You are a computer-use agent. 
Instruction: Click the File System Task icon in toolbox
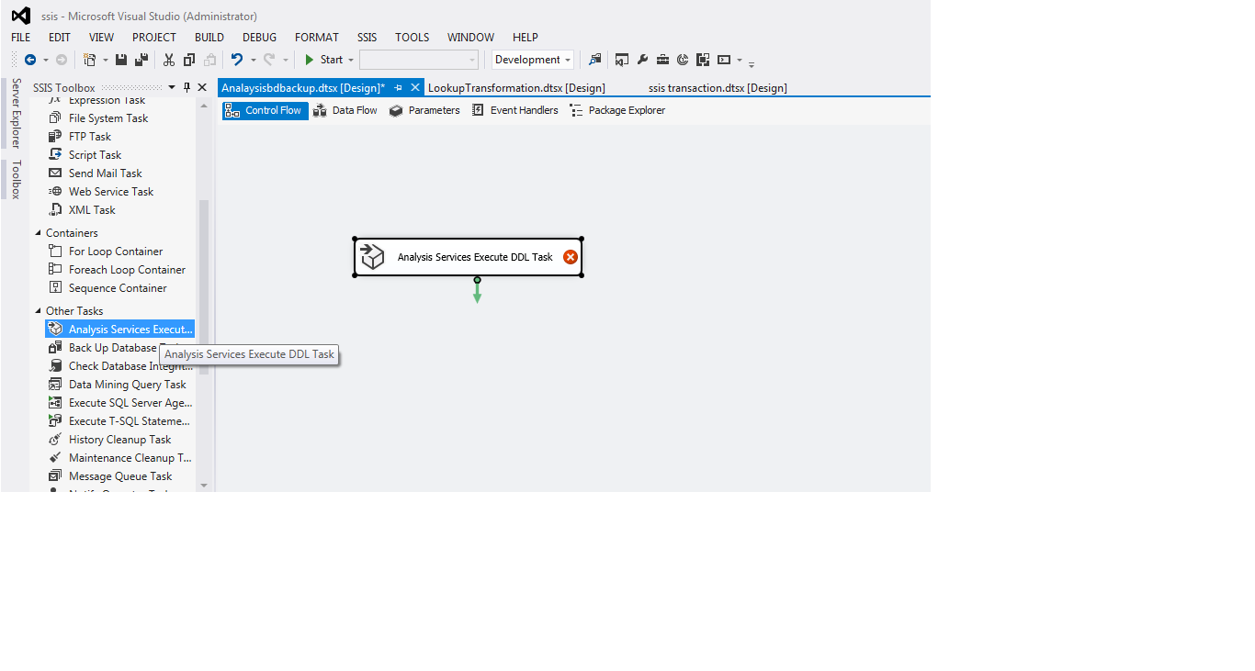pos(55,118)
